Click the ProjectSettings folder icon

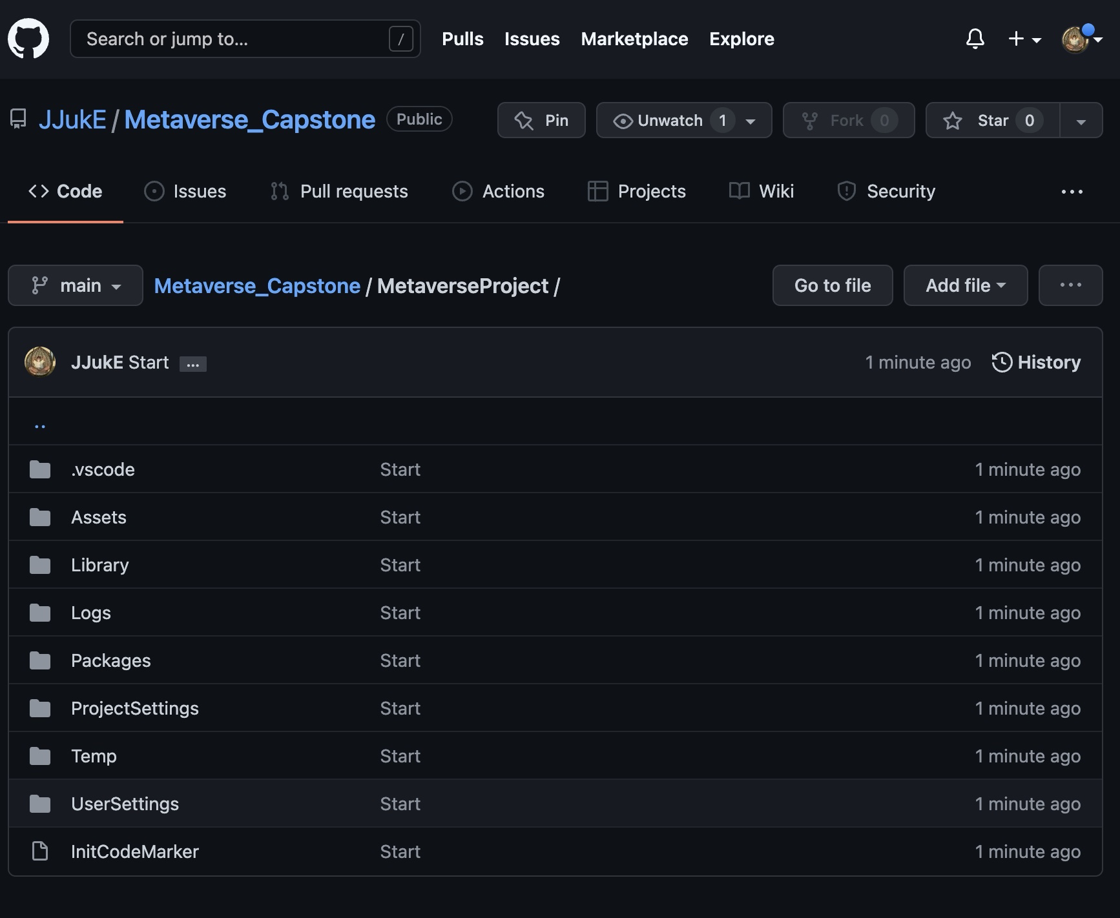pyautogui.click(x=40, y=708)
